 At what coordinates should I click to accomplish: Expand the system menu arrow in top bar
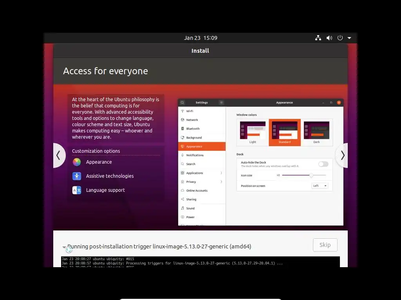[x=349, y=38]
